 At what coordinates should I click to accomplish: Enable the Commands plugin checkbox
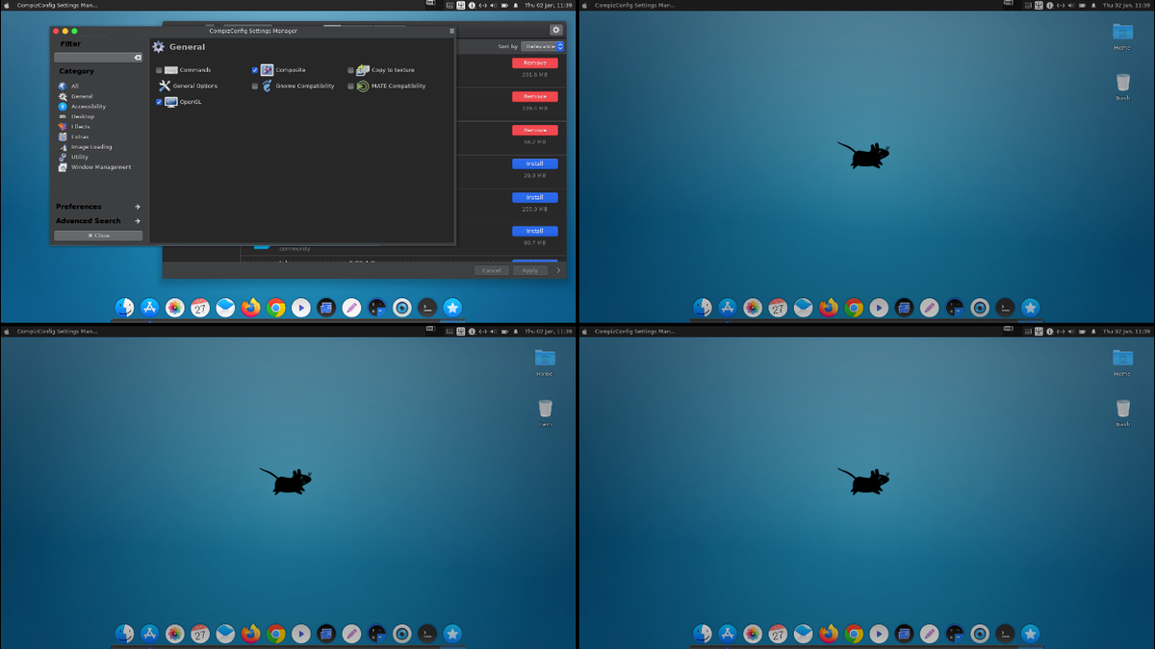click(x=159, y=70)
